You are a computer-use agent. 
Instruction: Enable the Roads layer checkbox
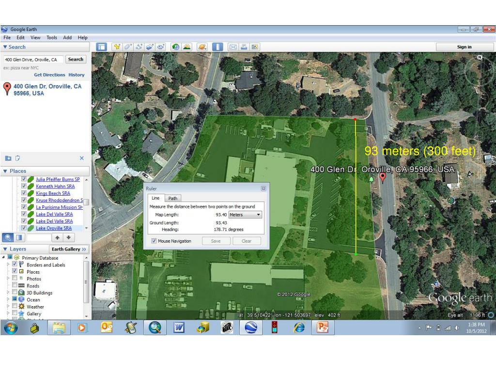point(15,285)
